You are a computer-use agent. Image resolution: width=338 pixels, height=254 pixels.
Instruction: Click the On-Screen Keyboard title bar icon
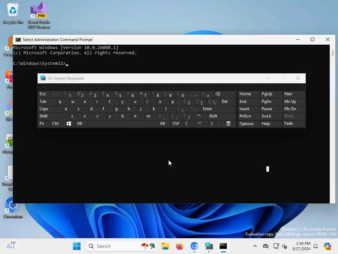(43, 78)
